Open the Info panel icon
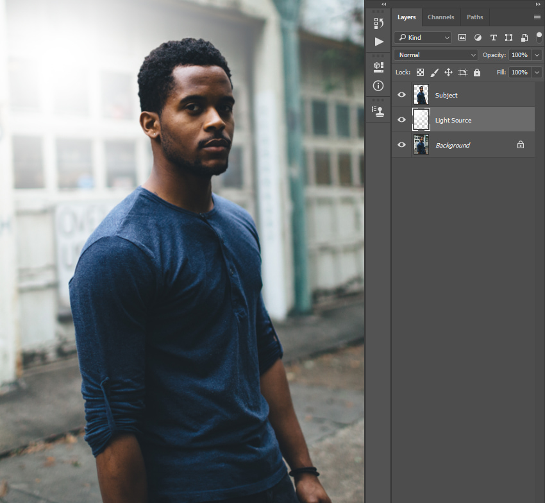Image resolution: width=545 pixels, height=503 pixels. 378,85
